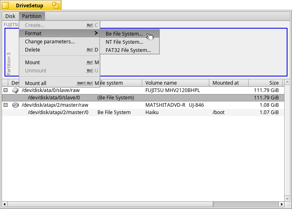Click the DVD drive icon for MATSHITA device
Viewport: 292px width, 209px height.
click(16, 105)
